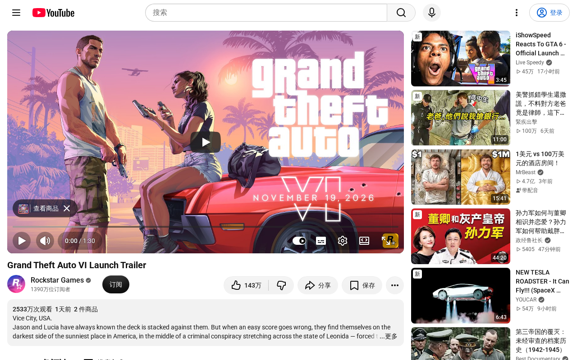Click the 登录 sign-in button

pos(550,13)
